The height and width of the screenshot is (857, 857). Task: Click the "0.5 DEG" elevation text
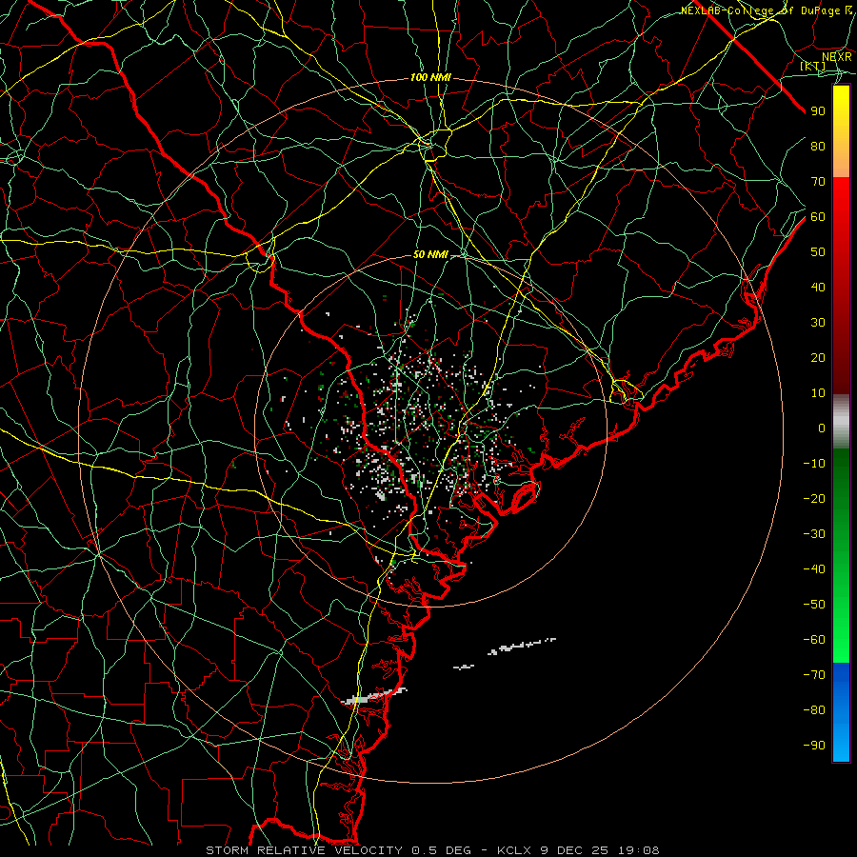click(x=439, y=850)
